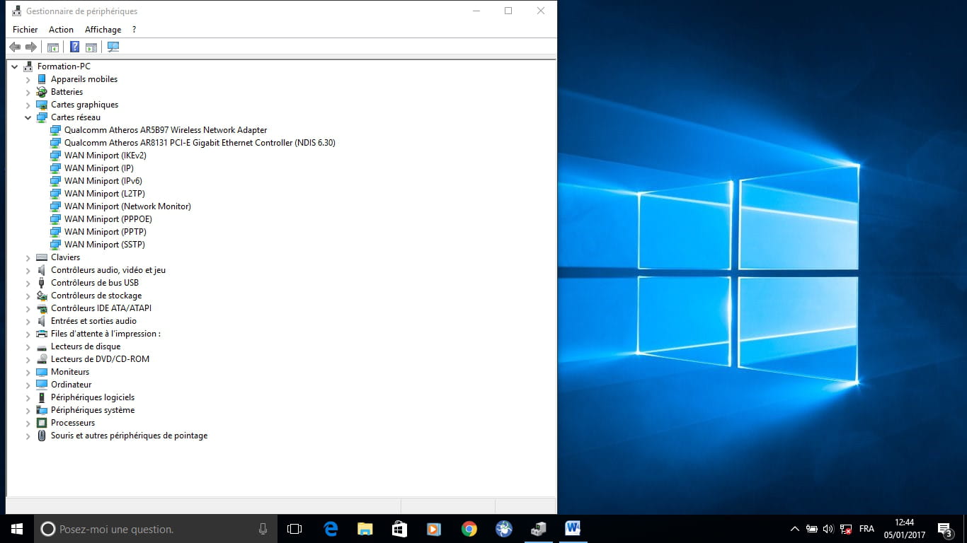This screenshot has width=967, height=543.
Task: Click the Files d'attente à l'impression printer icon
Action: (x=42, y=334)
